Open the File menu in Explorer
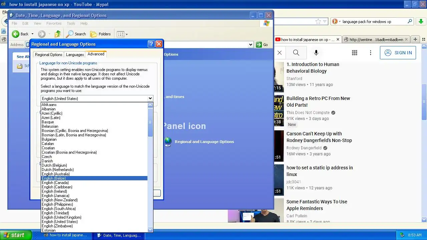Image resolution: width=427 pixels, height=240 pixels. [14, 23]
